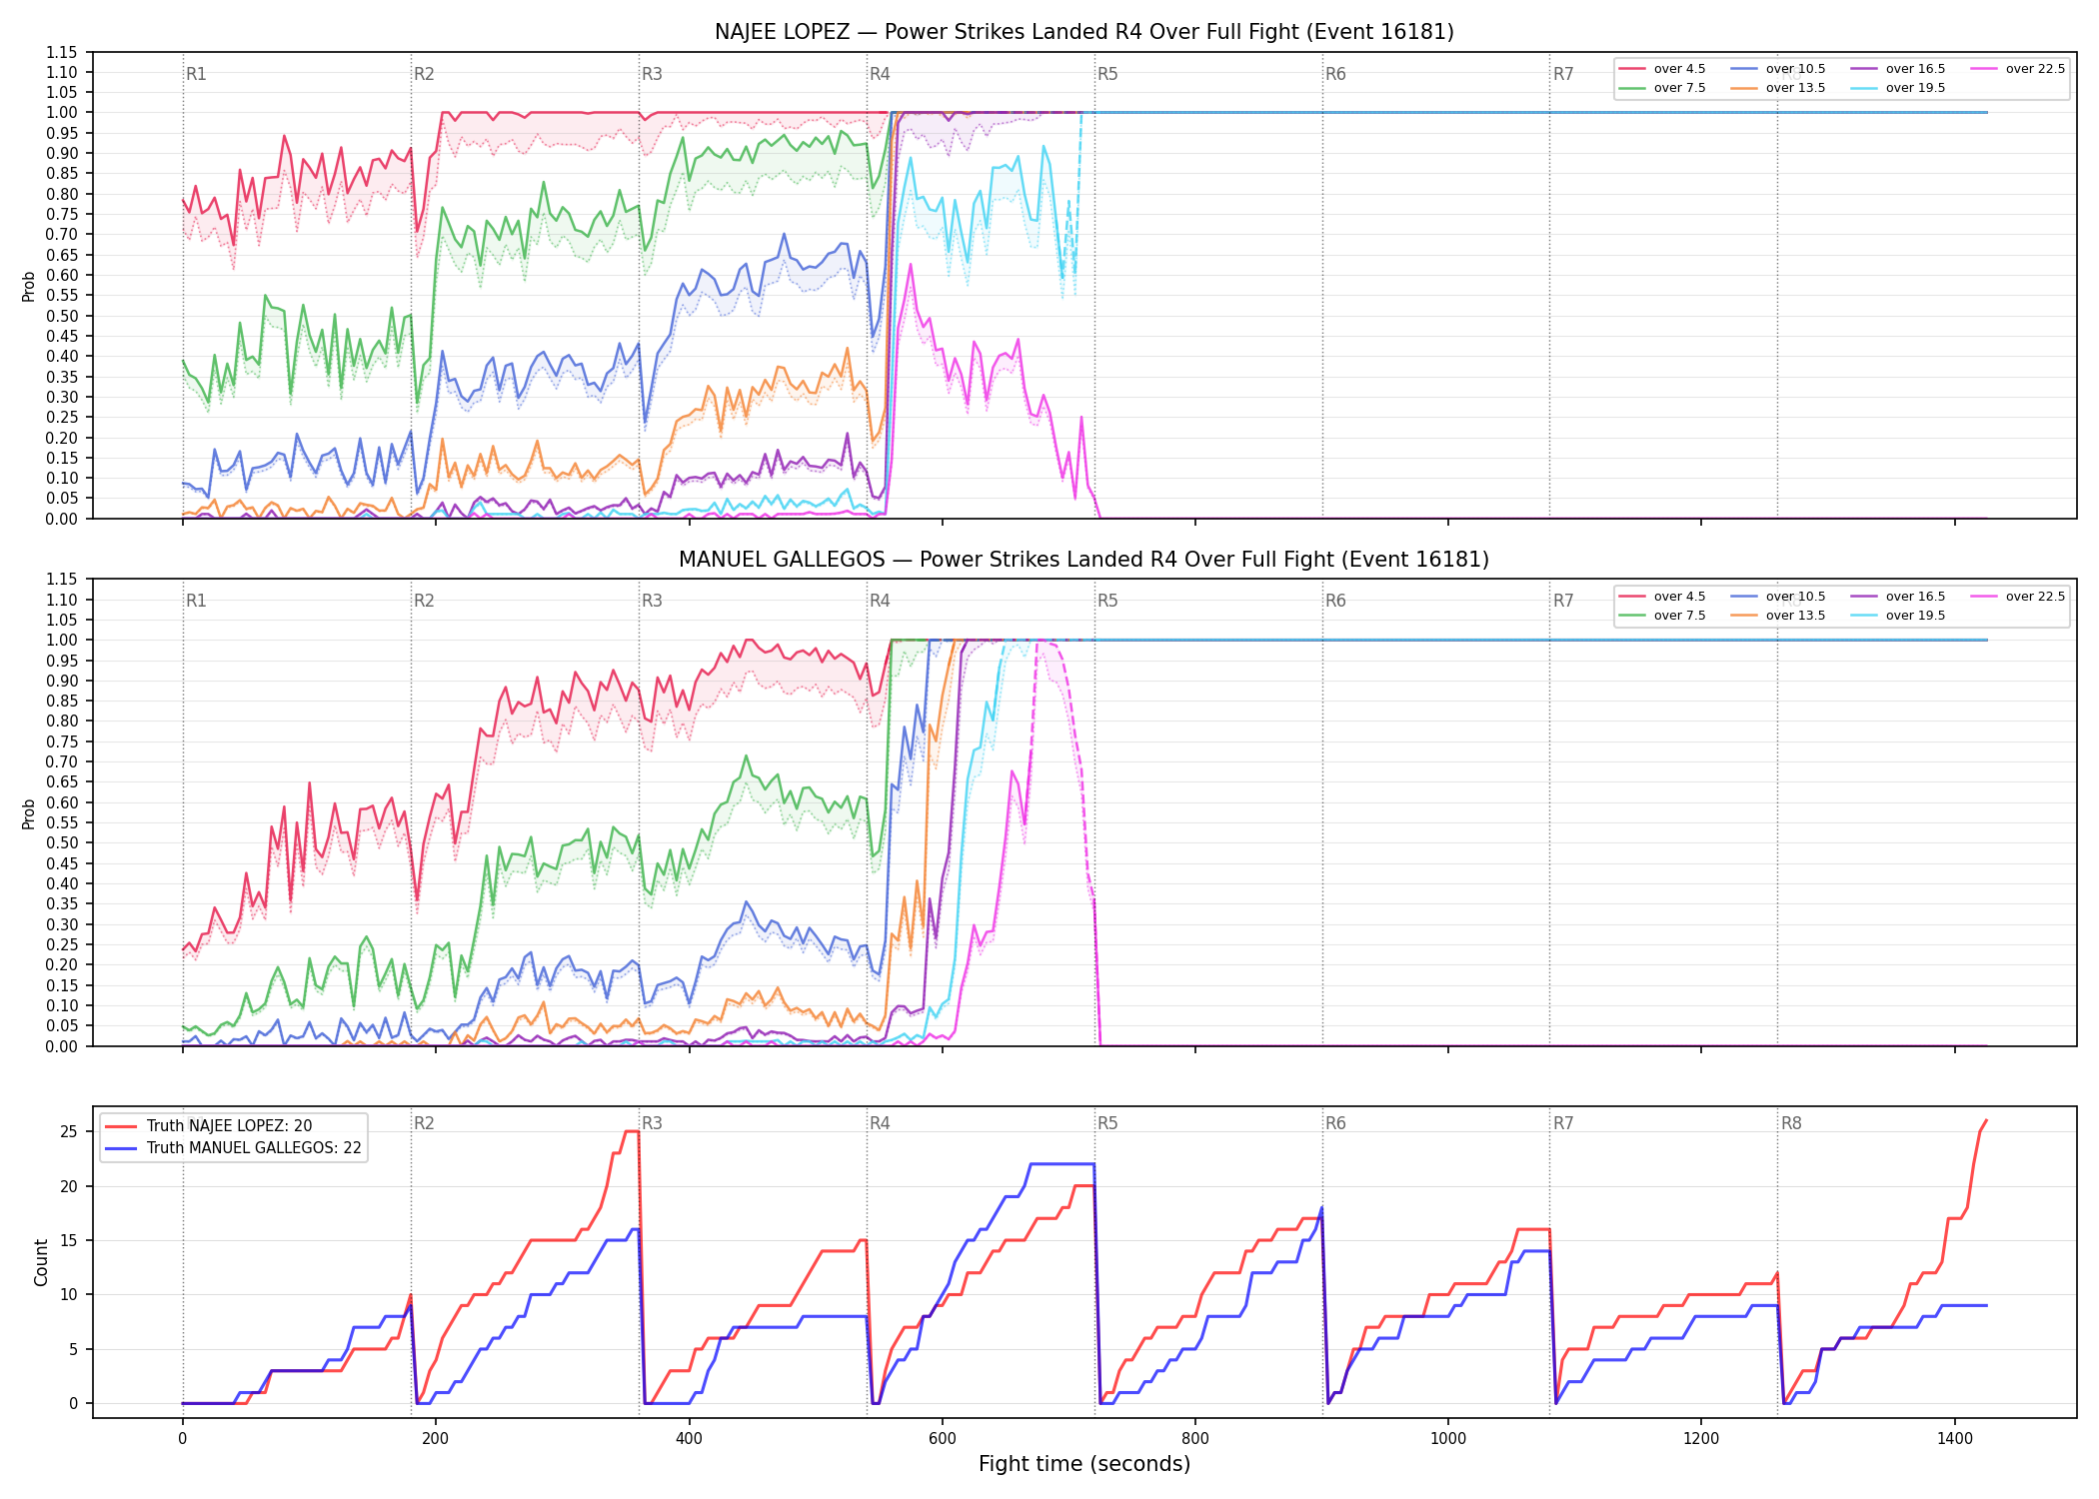
Task: Pick 'over 16.5' legend entry in Manuel Gallegos chart
Action: pyautogui.click(x=1898, y=597)
